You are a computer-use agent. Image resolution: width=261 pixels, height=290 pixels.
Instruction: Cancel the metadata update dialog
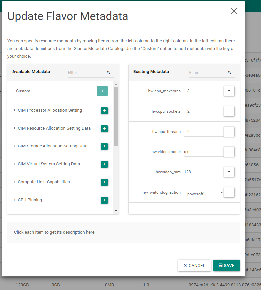click(194, 266)
